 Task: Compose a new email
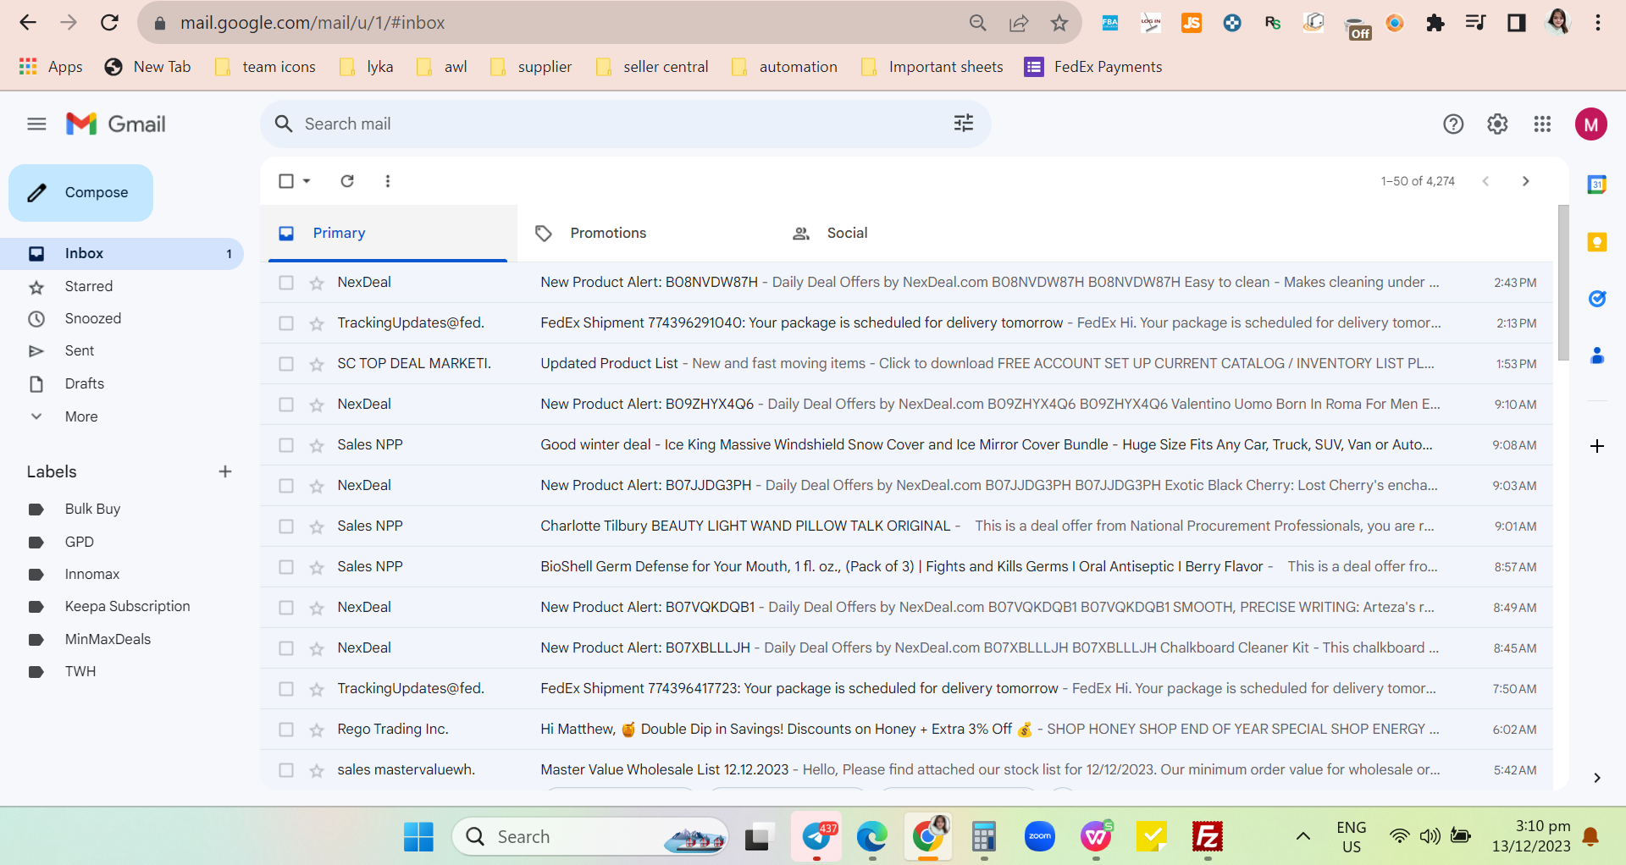click(x=81, y=193)
